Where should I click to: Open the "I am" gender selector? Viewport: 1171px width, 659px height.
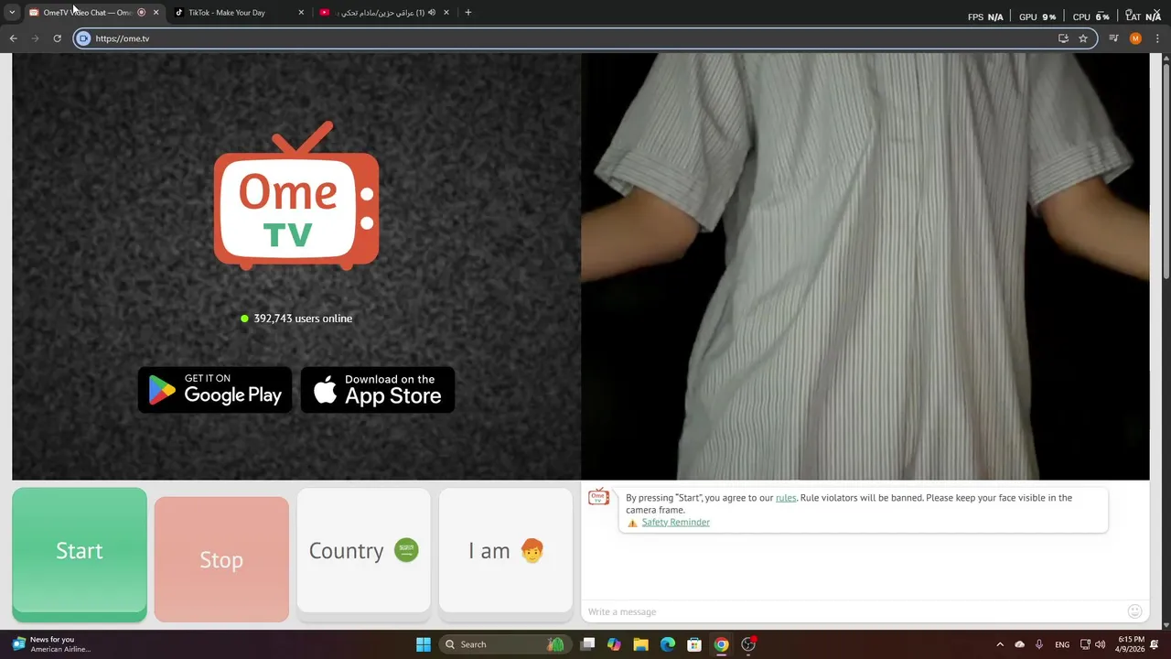point(506,551)
